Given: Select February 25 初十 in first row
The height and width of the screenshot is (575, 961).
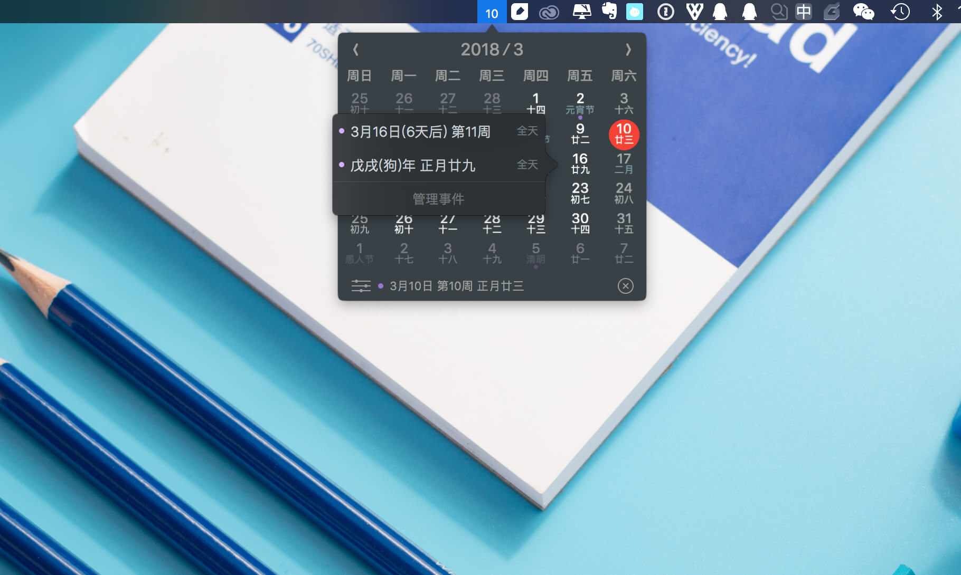Looking at the screenshot, I should 360,103.
